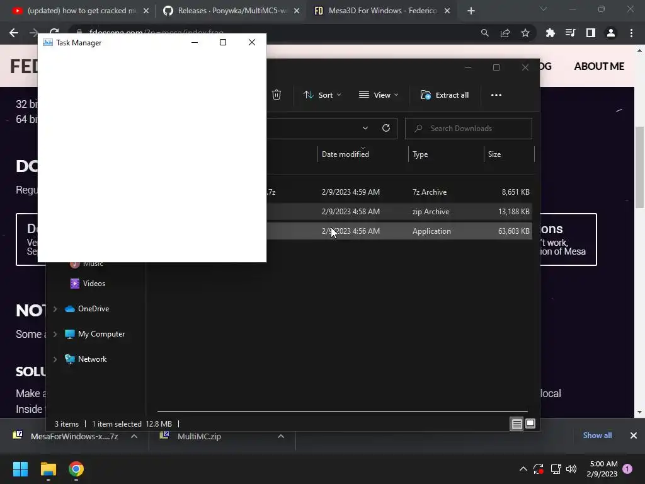This screenshot has width=645, height=484.
Task: Open Chrome media control icon
Action: (570, 33)
